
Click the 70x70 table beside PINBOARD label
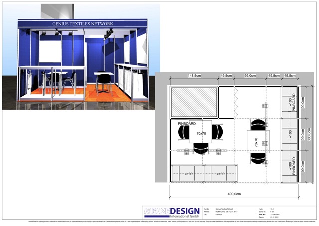point(201,133)
